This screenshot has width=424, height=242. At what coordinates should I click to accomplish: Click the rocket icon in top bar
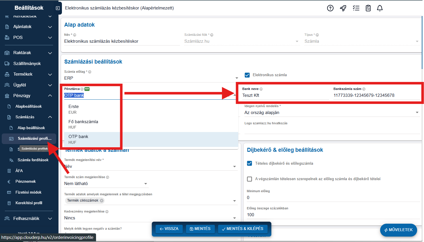pyautogui.click(x=343, y=8)
